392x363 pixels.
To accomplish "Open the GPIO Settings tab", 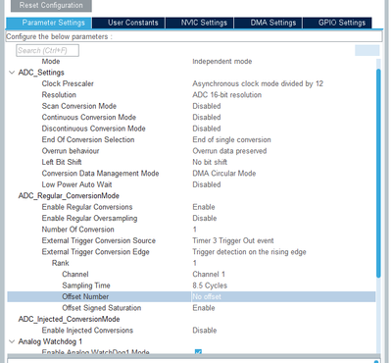I will point(337,23).
